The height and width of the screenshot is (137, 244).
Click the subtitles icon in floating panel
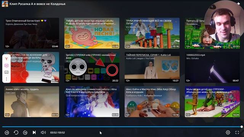pyautogui.click(x=6, y=72)
